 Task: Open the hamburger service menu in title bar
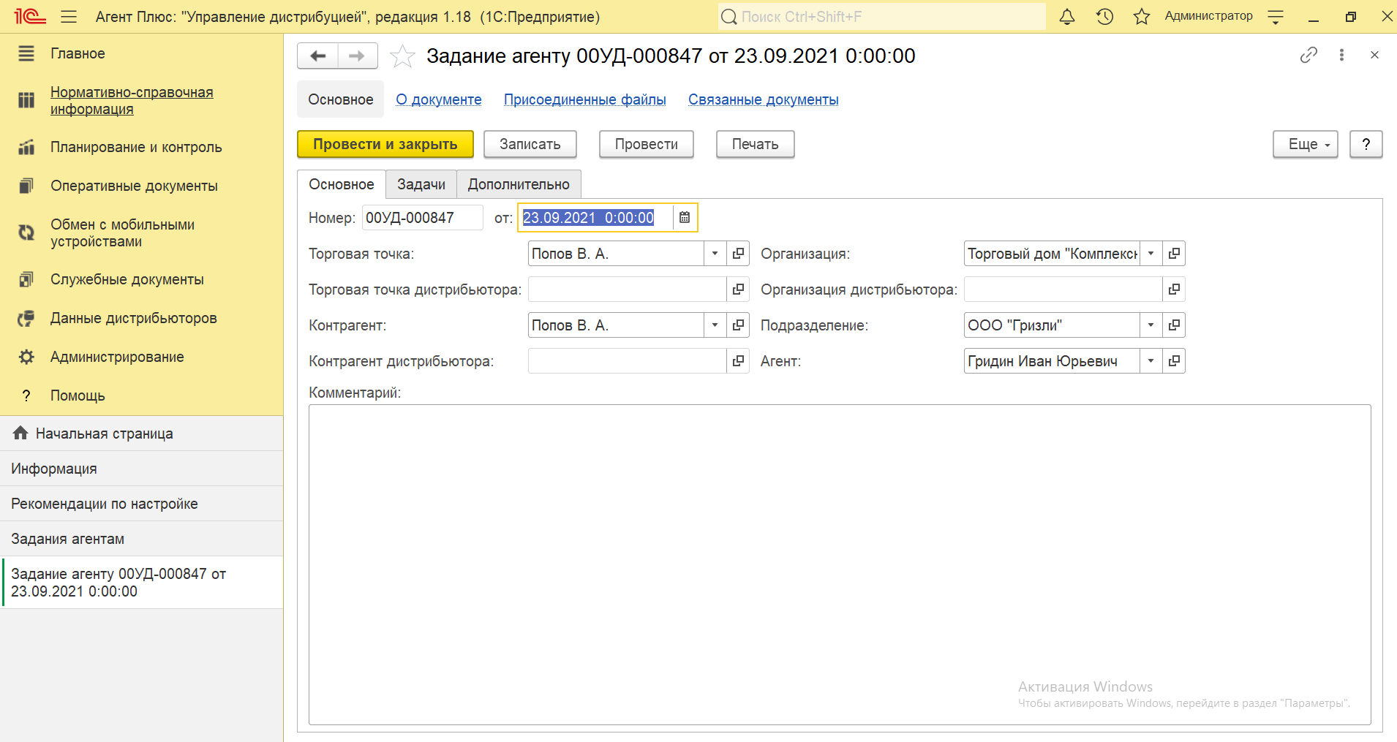pos(69,16)
